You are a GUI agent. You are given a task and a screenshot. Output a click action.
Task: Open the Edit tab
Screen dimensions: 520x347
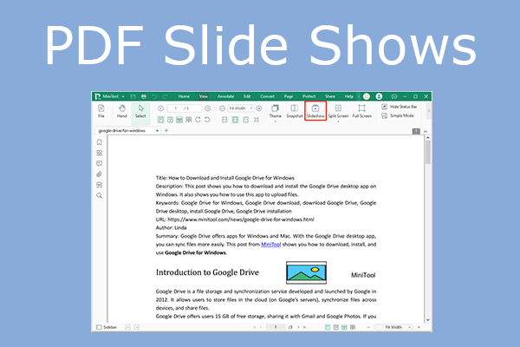point(247,96)
